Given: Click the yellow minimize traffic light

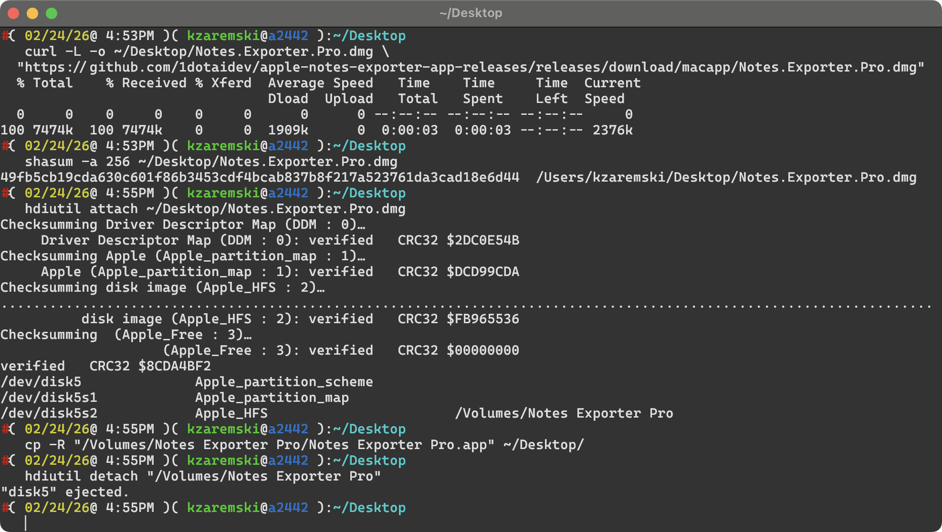Looking at the screenshot, I should (32, 13).
